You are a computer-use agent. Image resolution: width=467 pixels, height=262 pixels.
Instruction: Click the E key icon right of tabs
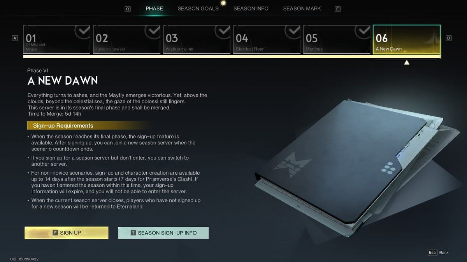click(337, 9)
